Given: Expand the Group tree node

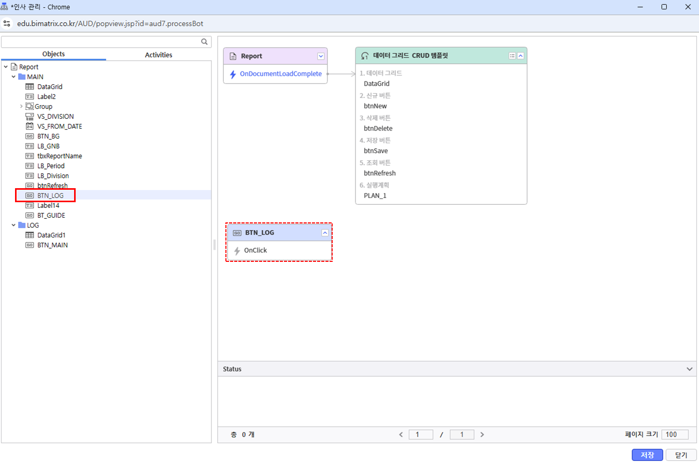Looking at the screenshot, I should click(x=21, y=107).
